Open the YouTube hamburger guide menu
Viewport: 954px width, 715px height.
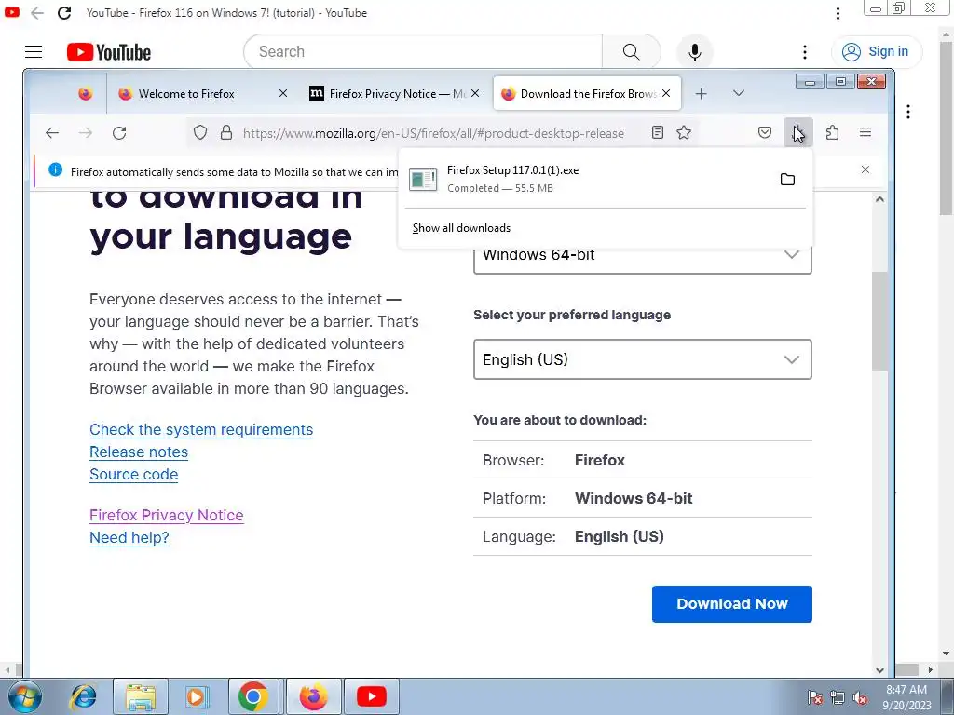34,52
